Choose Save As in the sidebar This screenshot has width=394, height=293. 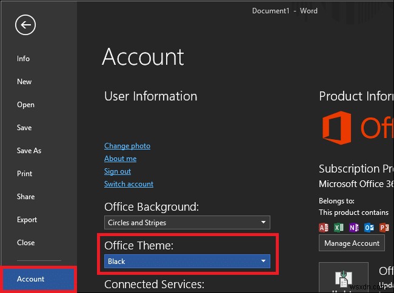29,151
